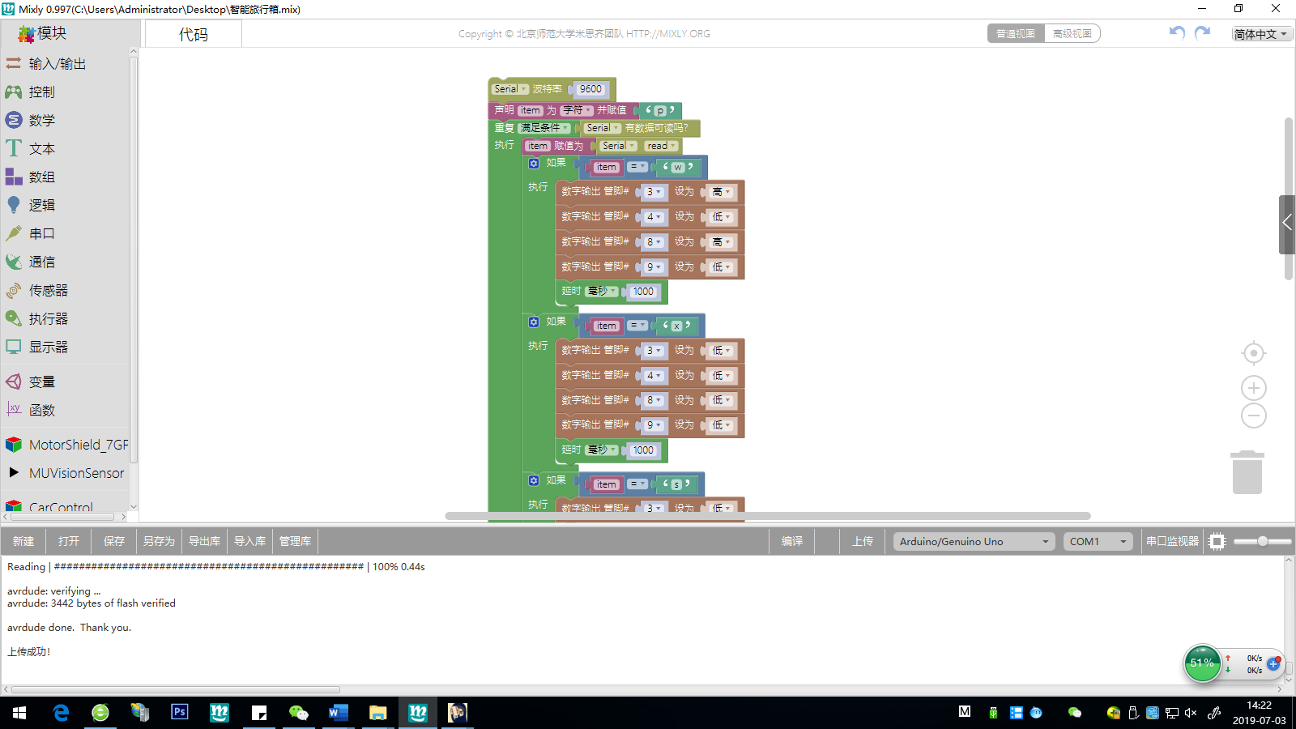Click the 编译 compile button
The height and width of the screenshot is (729, 1296).
pos(792,541)
